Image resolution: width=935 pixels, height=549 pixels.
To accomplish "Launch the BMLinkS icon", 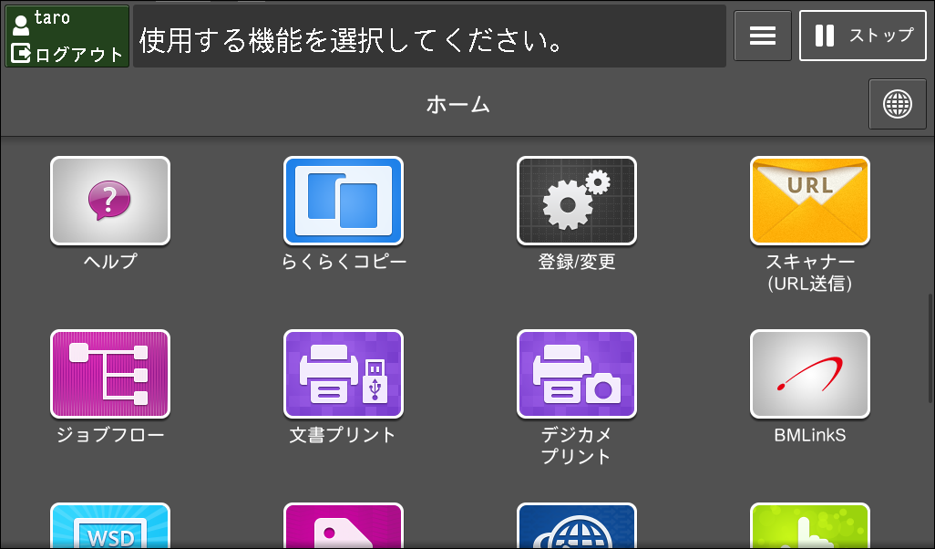I will 810,374.
